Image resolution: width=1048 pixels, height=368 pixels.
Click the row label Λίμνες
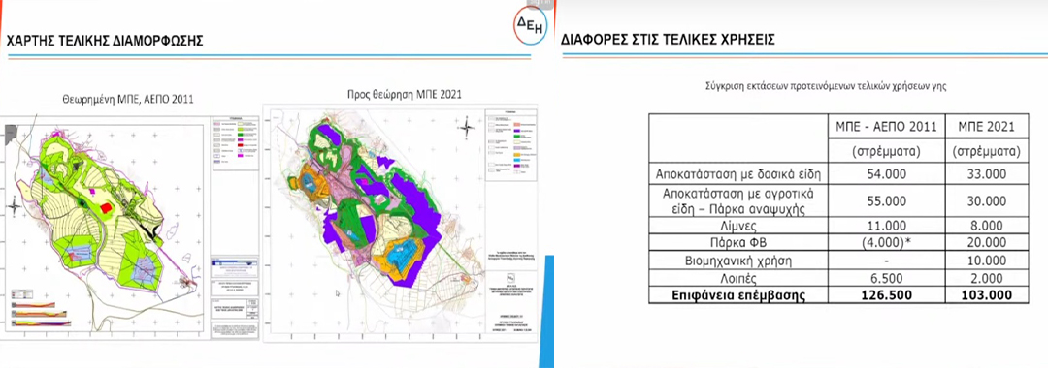(737, 227)
